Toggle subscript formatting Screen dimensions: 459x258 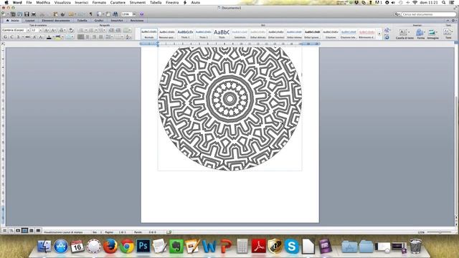pos(41,37)
